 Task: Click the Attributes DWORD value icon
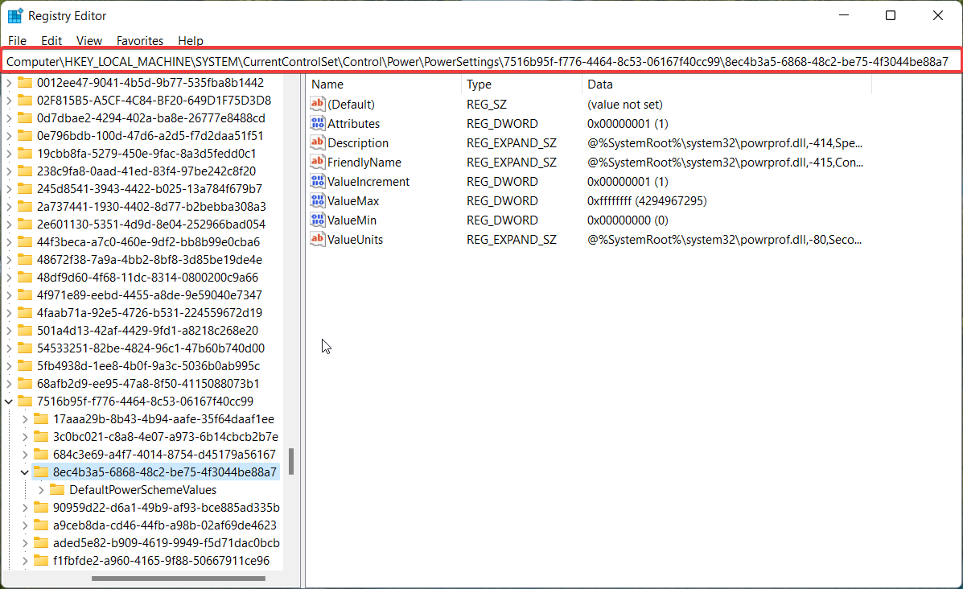click(317, 124)
